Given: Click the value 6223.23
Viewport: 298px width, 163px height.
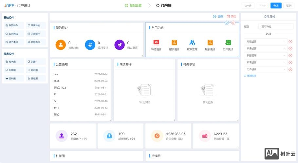Looking at the screenshot, I should (x=220, y=134).
